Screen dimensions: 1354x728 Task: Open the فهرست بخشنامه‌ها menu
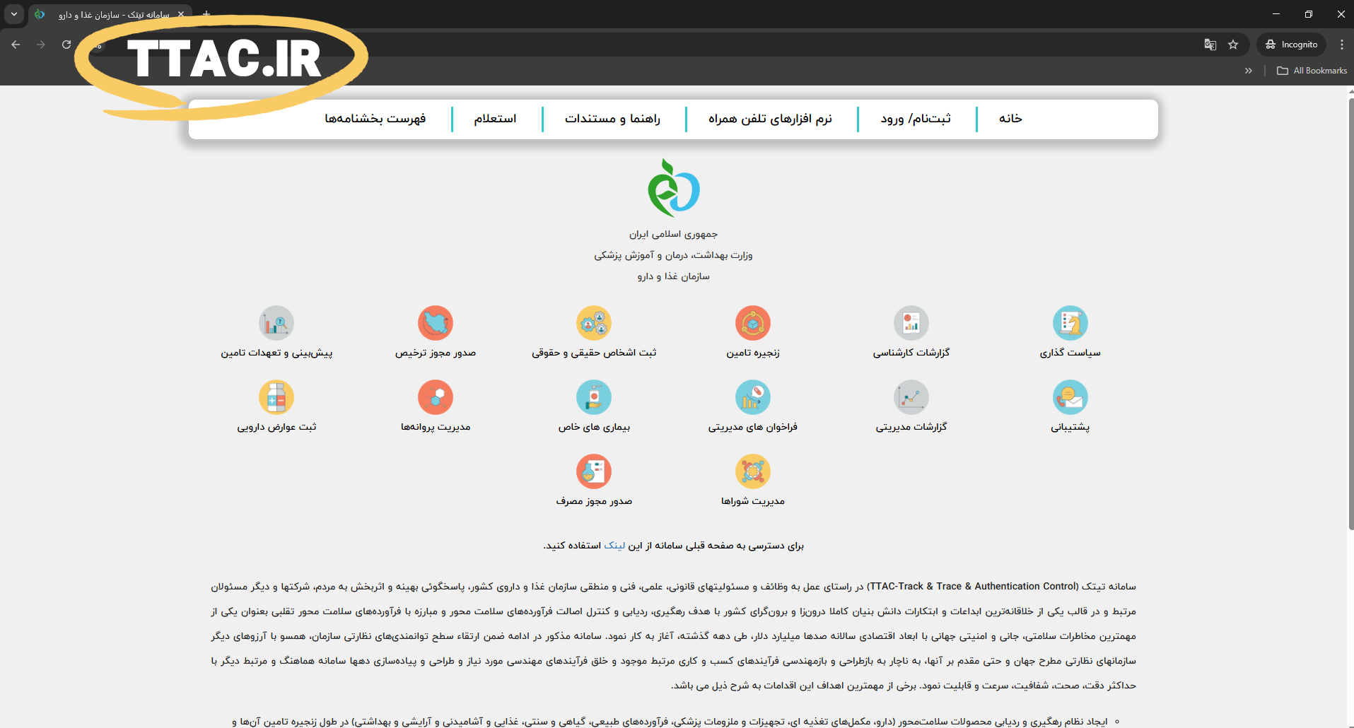(x=375, y=119)
